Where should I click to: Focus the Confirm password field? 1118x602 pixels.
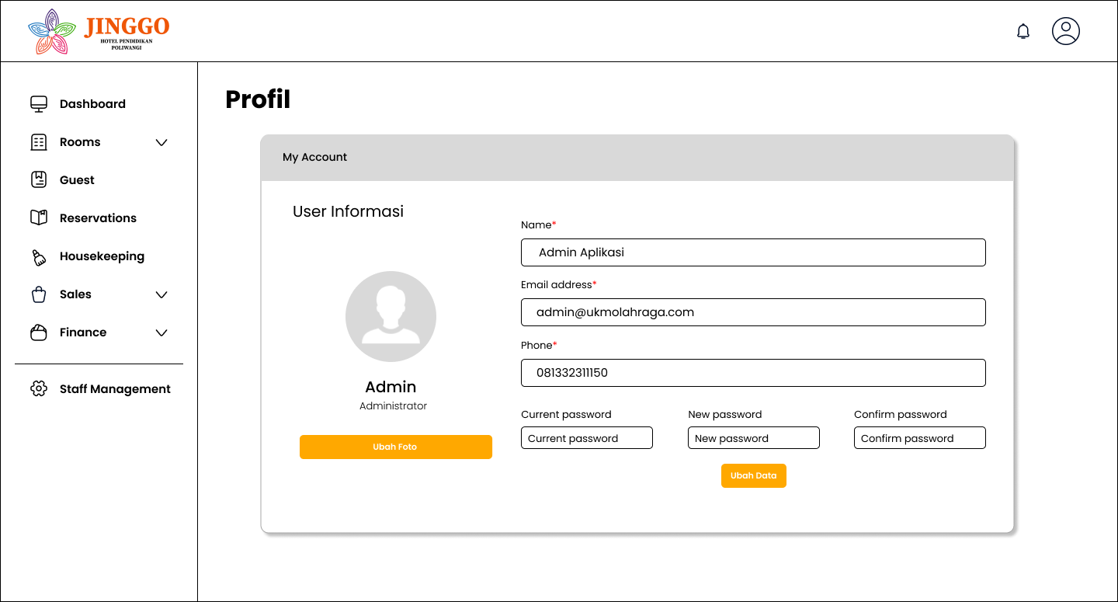[920, 438]
